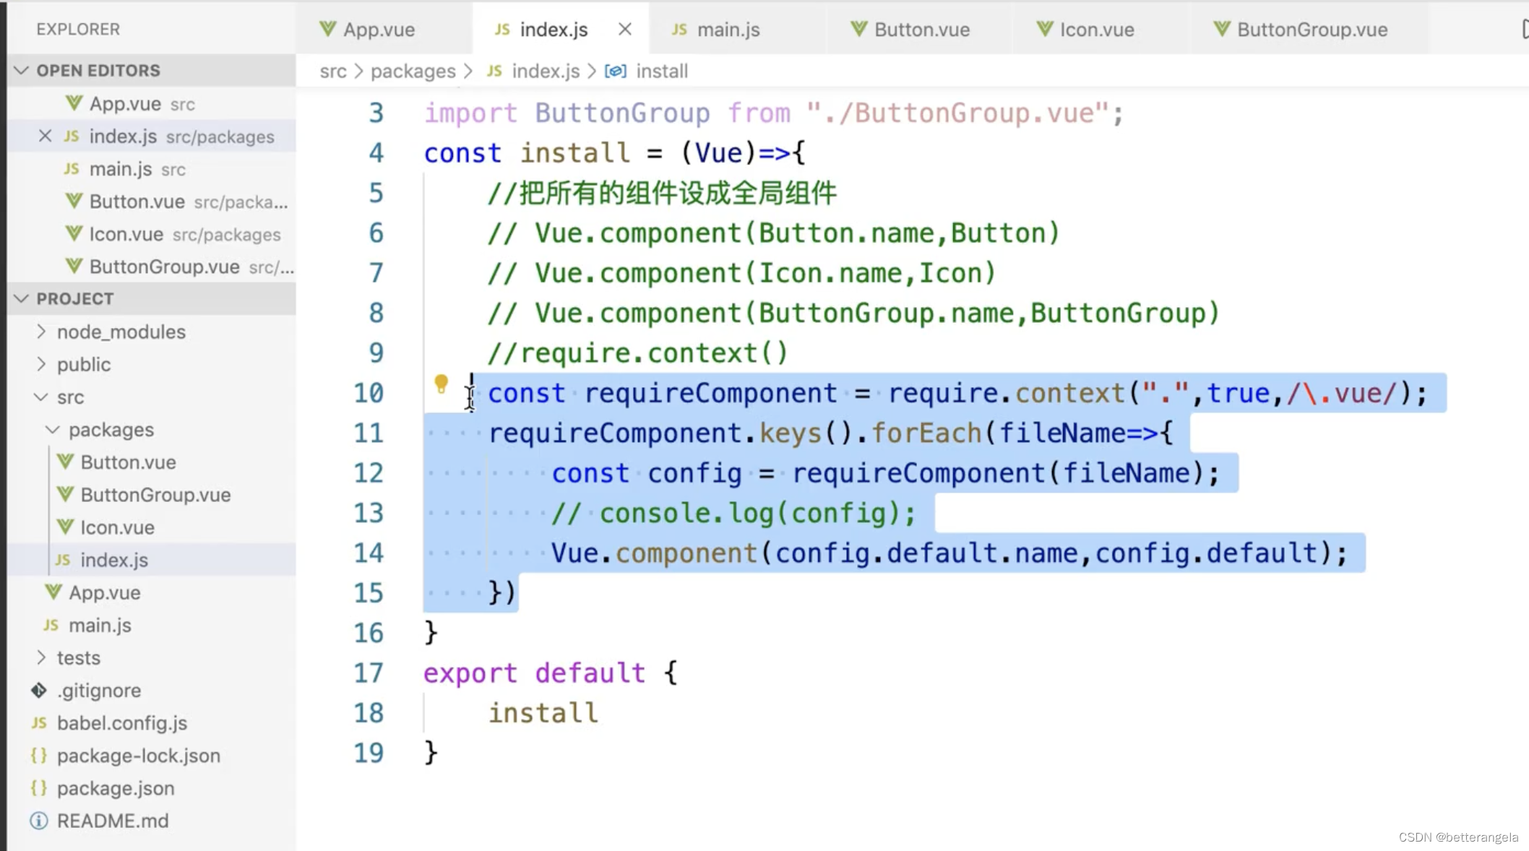Switch to the main.js tab
The image size is (1529, 851).
(x=727, y=30)
